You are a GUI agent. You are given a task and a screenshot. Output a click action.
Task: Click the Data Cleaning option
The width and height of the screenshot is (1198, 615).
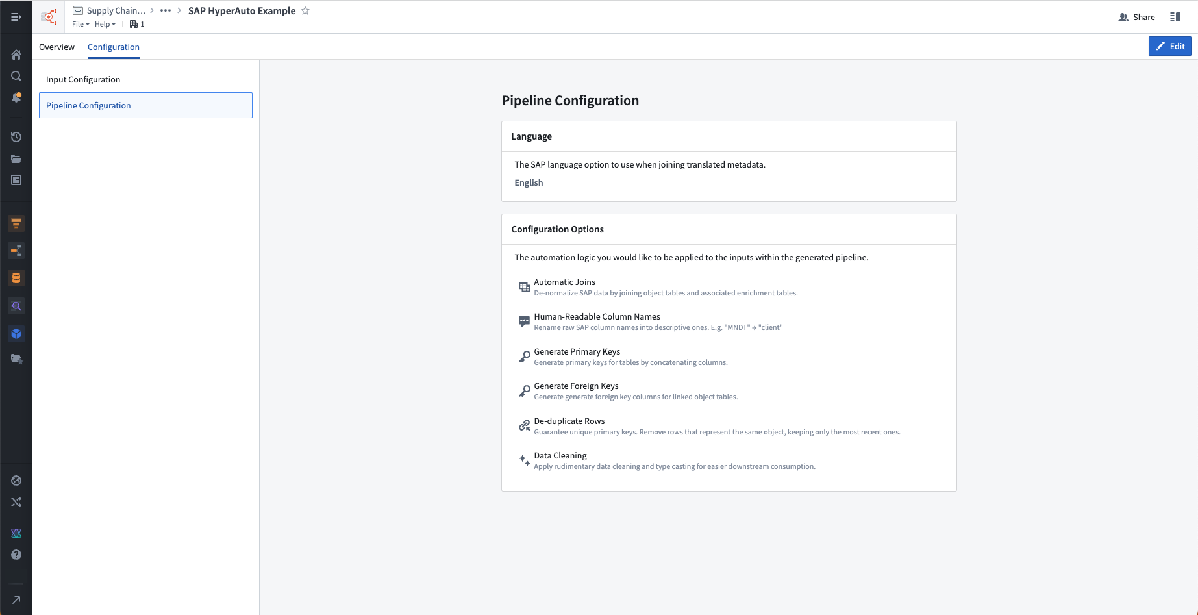point(666,460)
